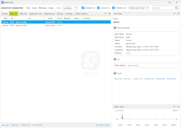Click the HotKey Add... link
The image size is (181, 128).
128,53
